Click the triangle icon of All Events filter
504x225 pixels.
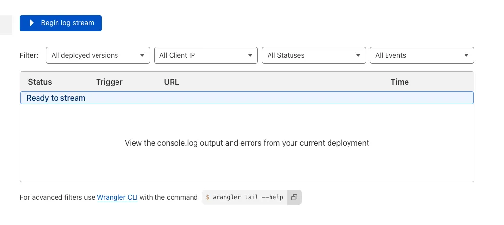466,55
